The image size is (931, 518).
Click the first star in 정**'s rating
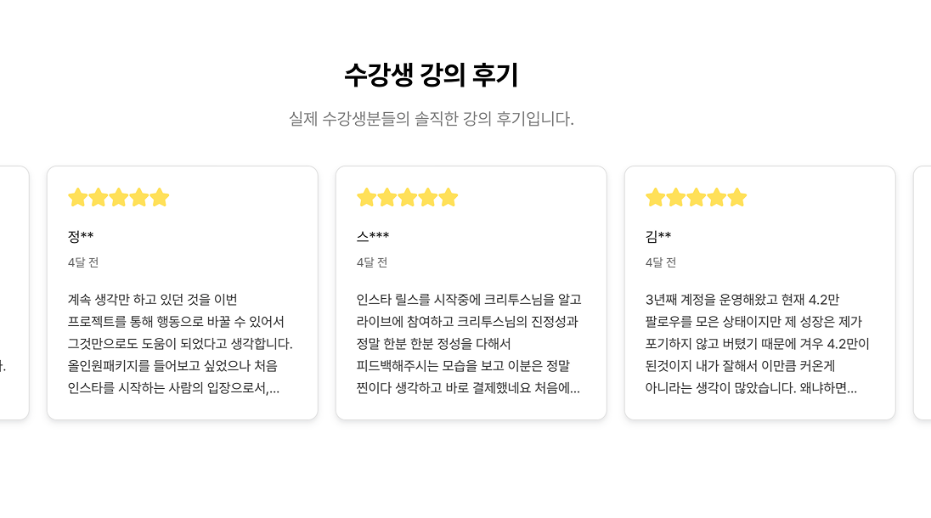click(x=78, y=197)
